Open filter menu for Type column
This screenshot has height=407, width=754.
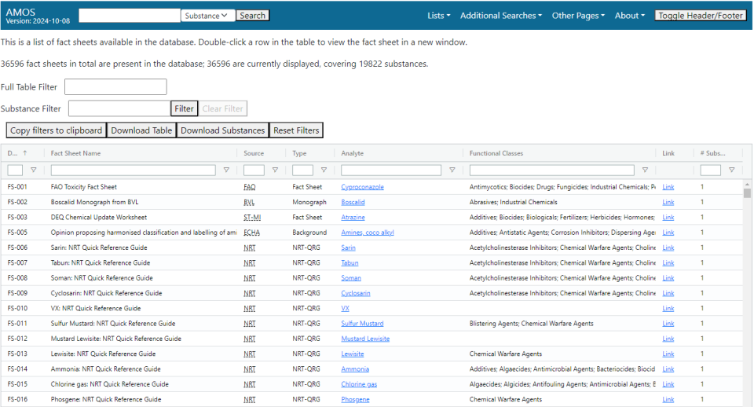[323, 170]
